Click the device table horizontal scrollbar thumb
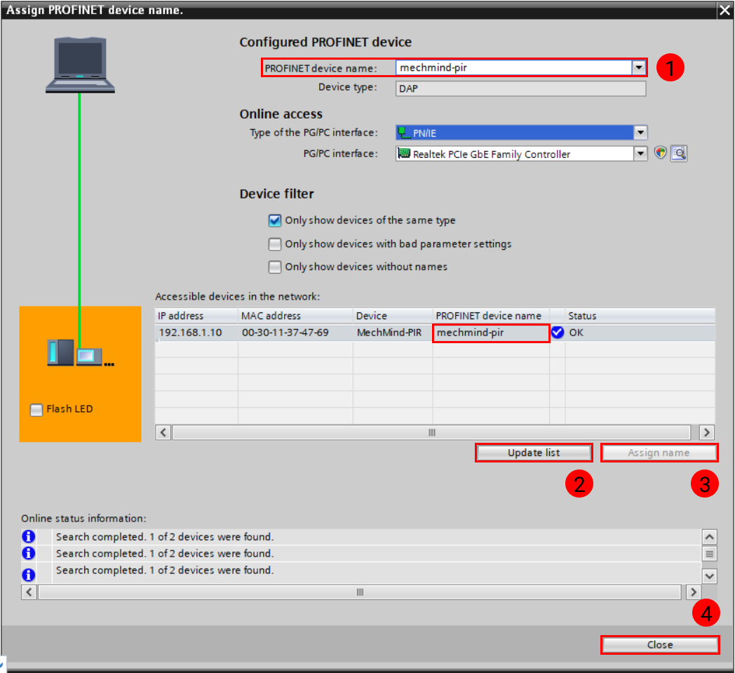This screenshot has width=735, height=673. [431, 432]
